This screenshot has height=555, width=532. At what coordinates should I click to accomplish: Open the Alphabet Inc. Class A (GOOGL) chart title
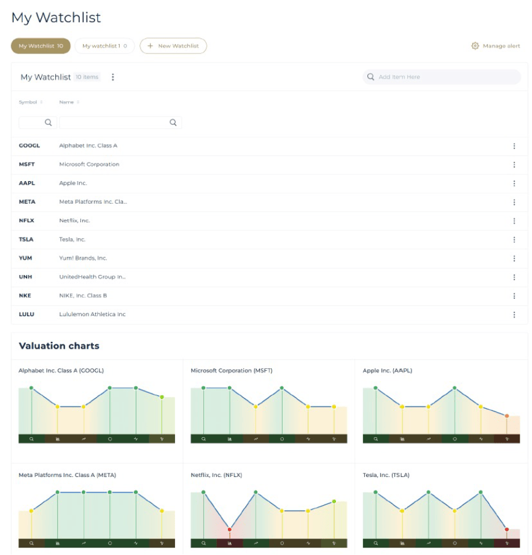click(61, 371)
